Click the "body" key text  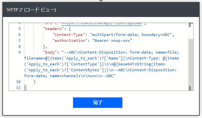tap(50, 52)
